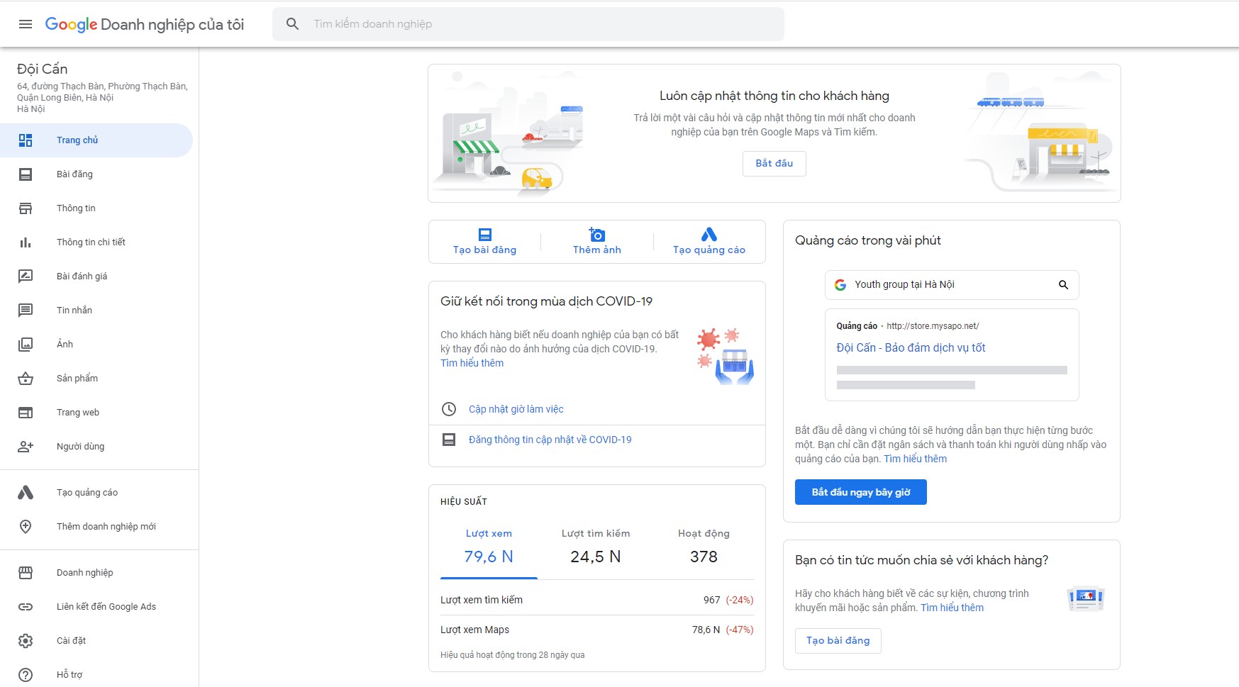1239x687 pixels.
Task: Switch to Lượt xem performance tab
Action: coord(489,546)
